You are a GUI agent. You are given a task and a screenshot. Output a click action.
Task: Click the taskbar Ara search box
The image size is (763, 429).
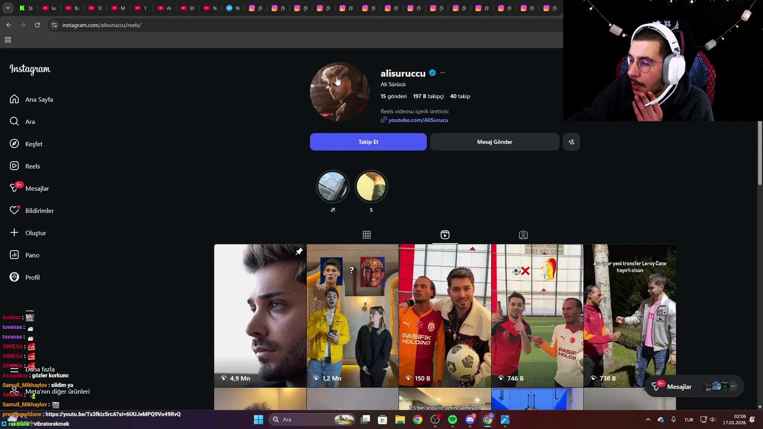(313, 419)
